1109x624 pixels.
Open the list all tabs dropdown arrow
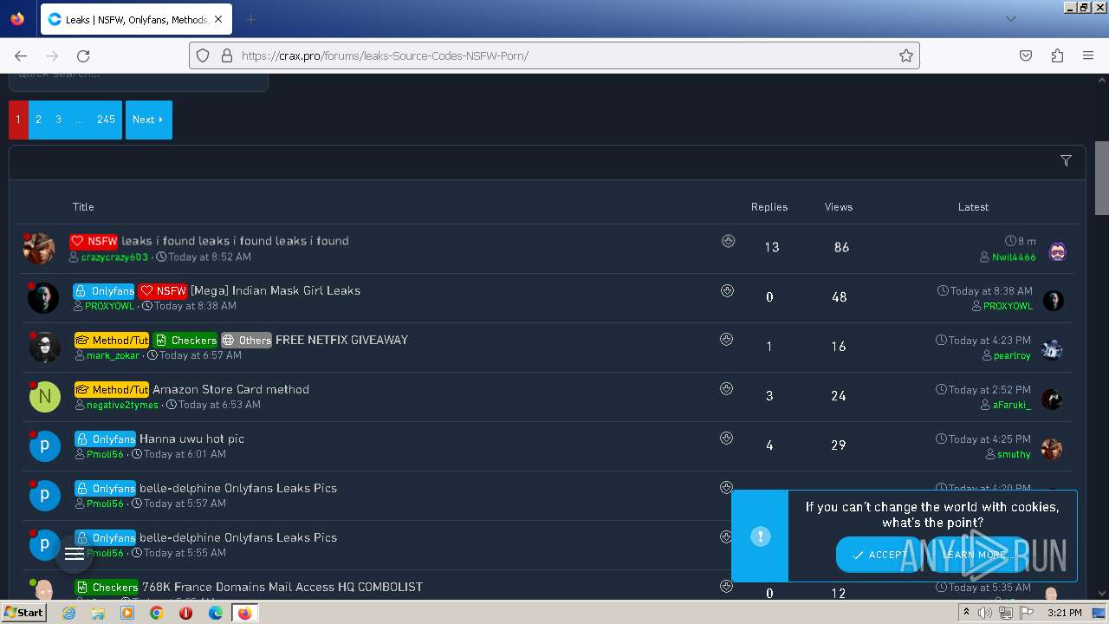pos(1010,19)
